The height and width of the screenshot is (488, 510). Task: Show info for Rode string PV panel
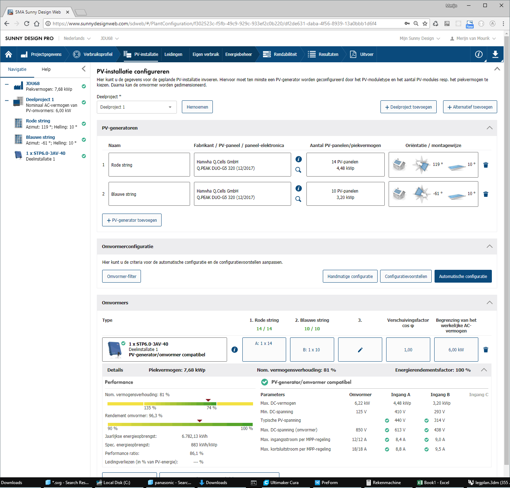tap(299, 159)
